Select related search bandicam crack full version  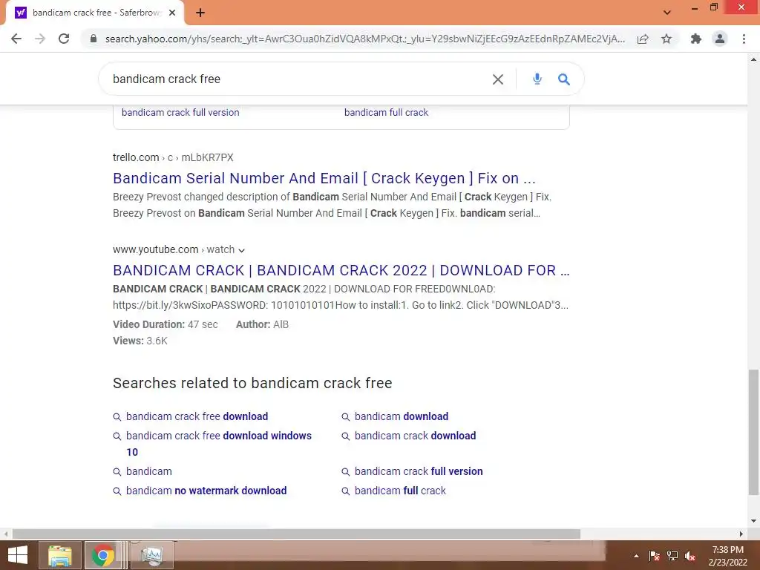[x=419, y=471]
